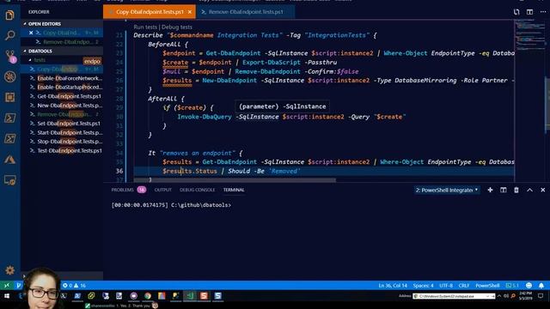Split the terminal pane
The image size is (550, 309).
click(x=504, y=190)
